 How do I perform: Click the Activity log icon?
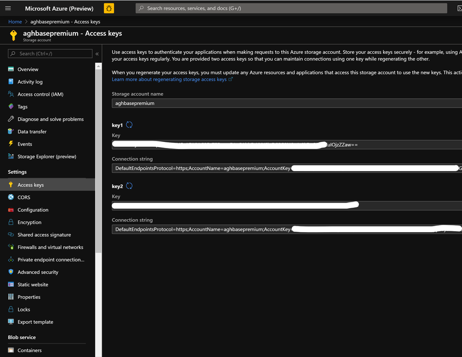11,81
